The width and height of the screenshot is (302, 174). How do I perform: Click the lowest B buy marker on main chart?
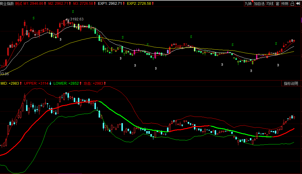coord(251,71)
